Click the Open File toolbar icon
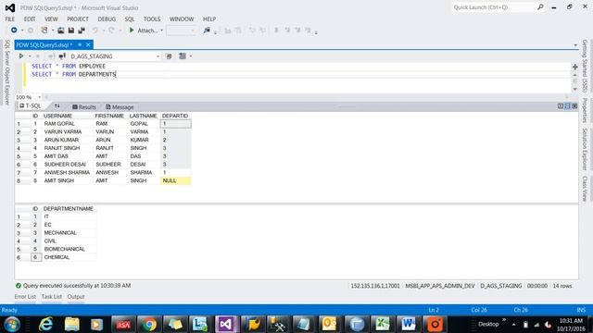The width and height of the screenshot is (593, 333). 60,31
